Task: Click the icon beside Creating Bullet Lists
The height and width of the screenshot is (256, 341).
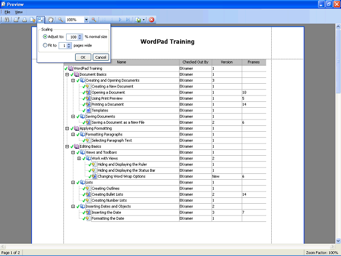Action: (88, 194)
